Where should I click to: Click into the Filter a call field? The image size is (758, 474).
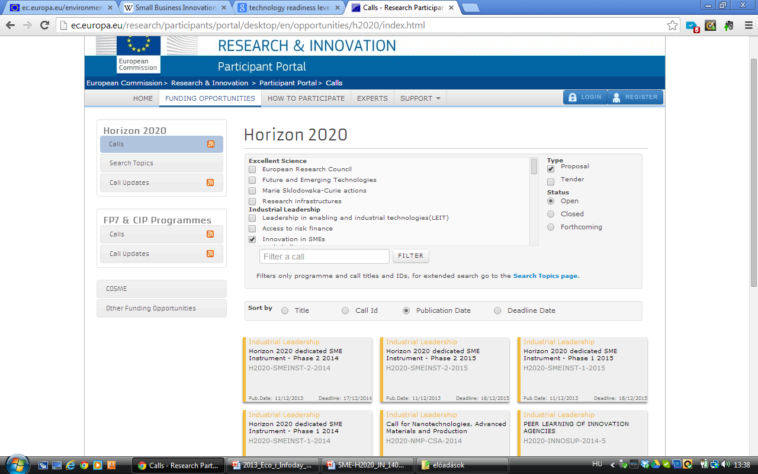coord(325,257)
